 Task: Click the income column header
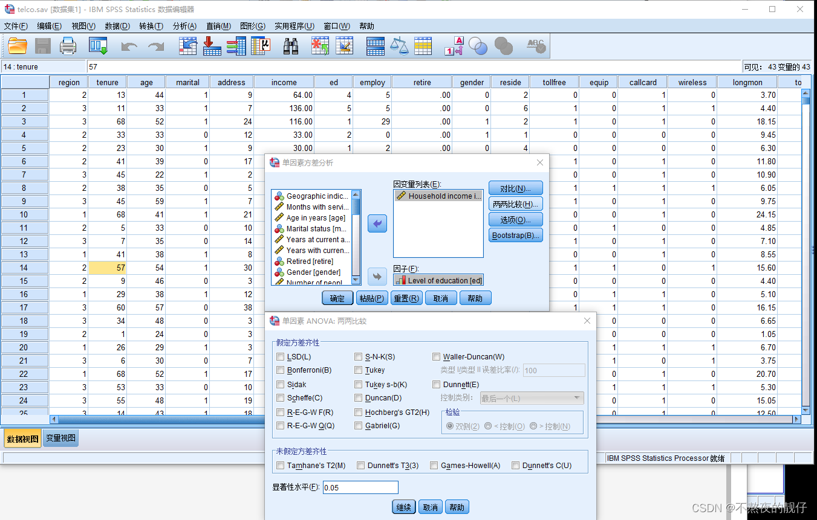[x=284, y=82]
